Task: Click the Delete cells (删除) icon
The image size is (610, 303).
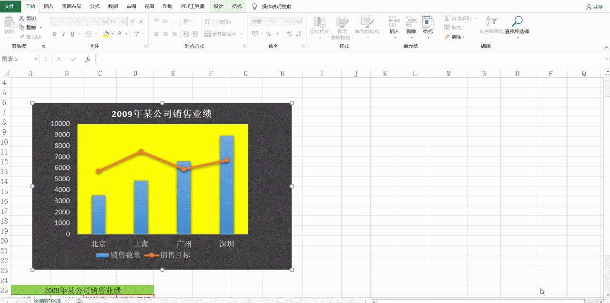Action: pyautogui.click(x=411, y=21)
